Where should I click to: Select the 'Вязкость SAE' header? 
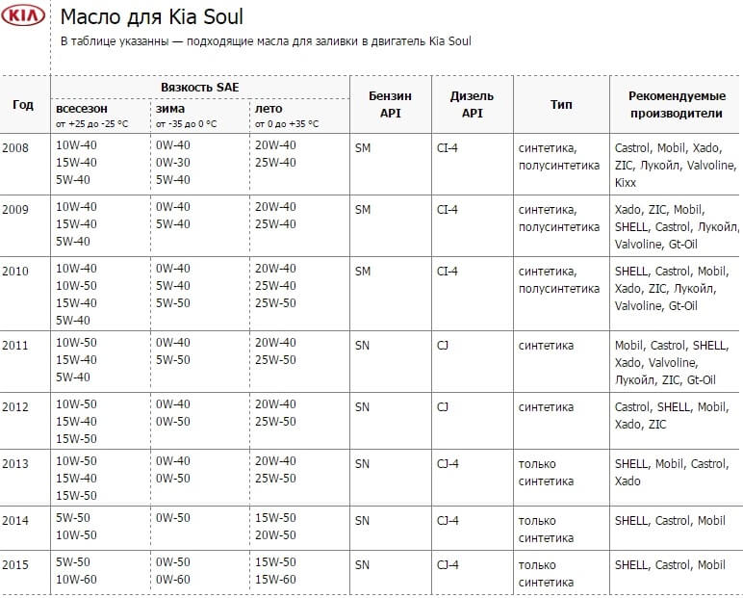(200, 88)
